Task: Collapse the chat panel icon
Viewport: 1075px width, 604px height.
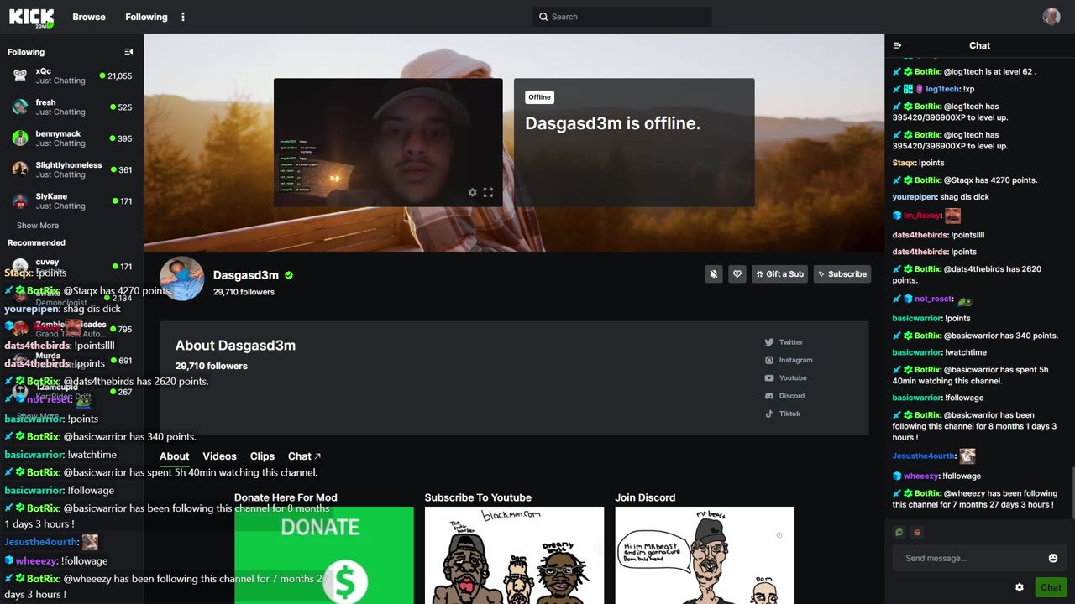Action: pos(897,46)
